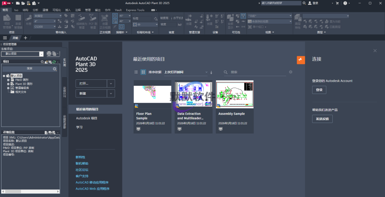The image size is (385, 197).
Task: Click the refresh icon in the 项目 panel header
Action: 54,62
